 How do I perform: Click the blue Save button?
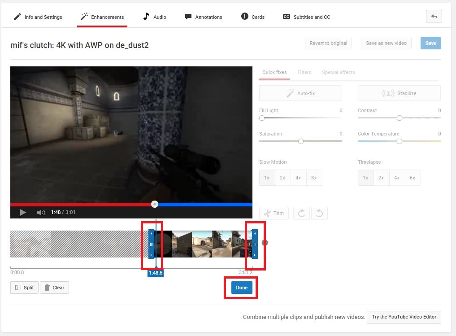(x=431, y=43)
